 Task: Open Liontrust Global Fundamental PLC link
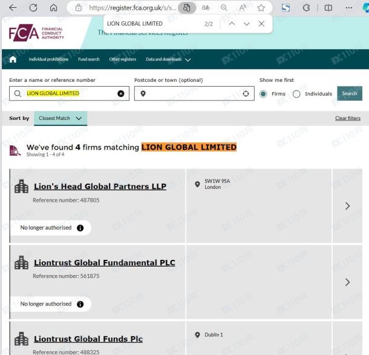105,262
